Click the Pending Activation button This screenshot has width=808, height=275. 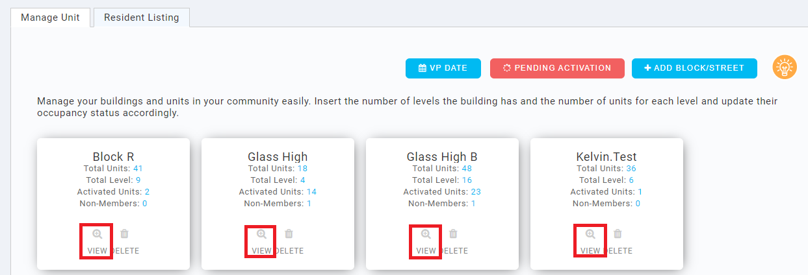(x=557, y=68)
